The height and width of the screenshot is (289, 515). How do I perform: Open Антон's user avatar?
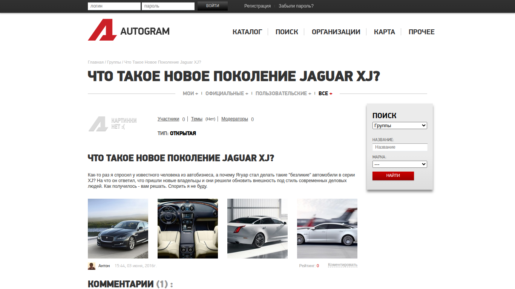coord(92,266)
